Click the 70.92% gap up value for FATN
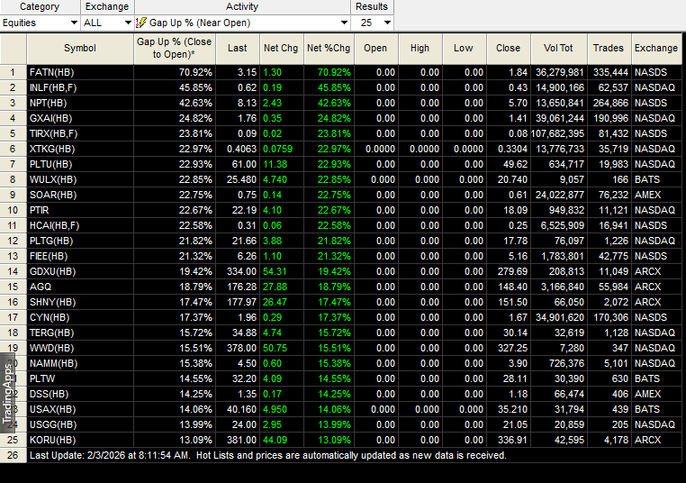 pyautogui.click(x=175, y=72)
